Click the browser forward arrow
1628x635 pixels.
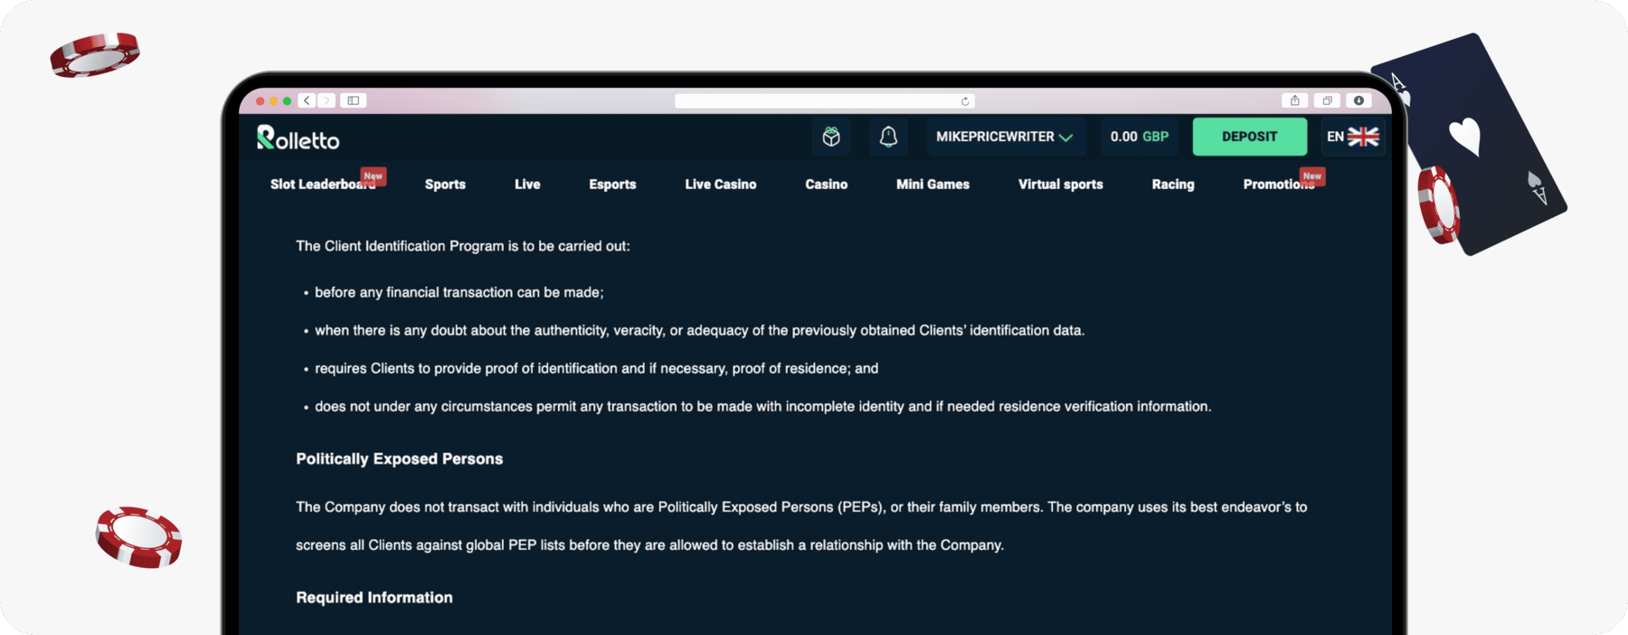(327, 100)
